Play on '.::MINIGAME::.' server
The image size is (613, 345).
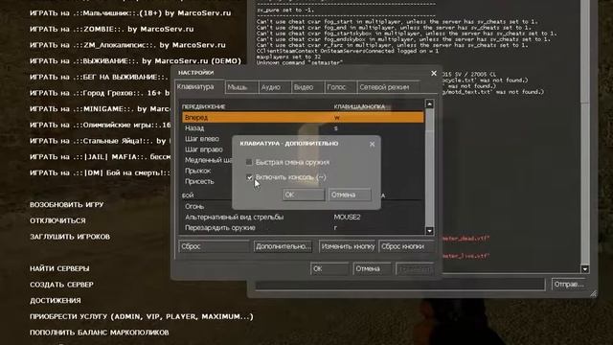click(100, 109)
